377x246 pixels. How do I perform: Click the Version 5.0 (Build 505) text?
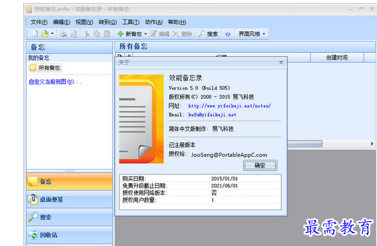[x=199, y=88]
